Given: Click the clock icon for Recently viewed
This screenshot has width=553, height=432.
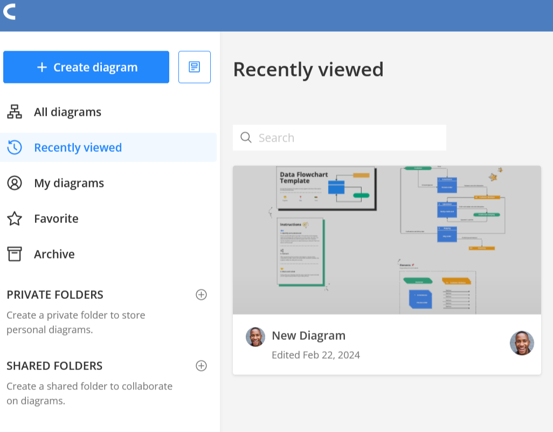Looking at the screenshot, I should [x=15, y=148].
